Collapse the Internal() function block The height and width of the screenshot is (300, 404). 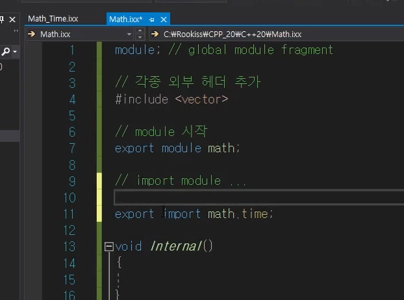[x=109, y=246]
